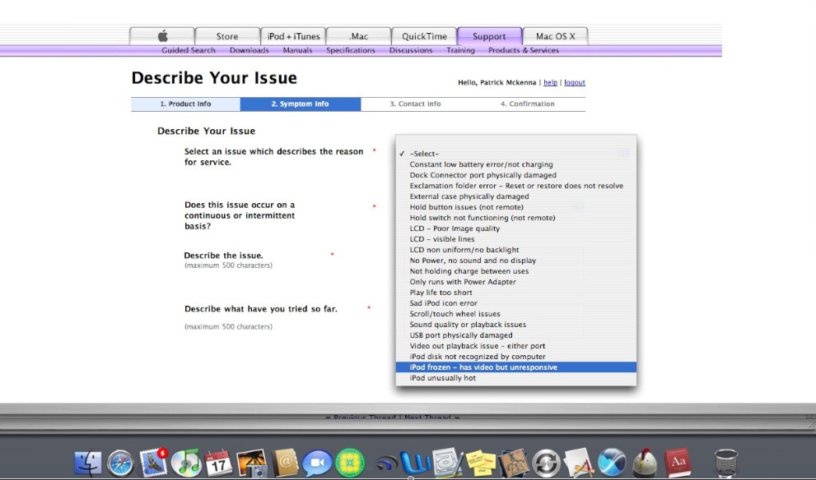Choose Scroll/touch wheel issues
Screen dimensions: 816x480
point(515,314)
